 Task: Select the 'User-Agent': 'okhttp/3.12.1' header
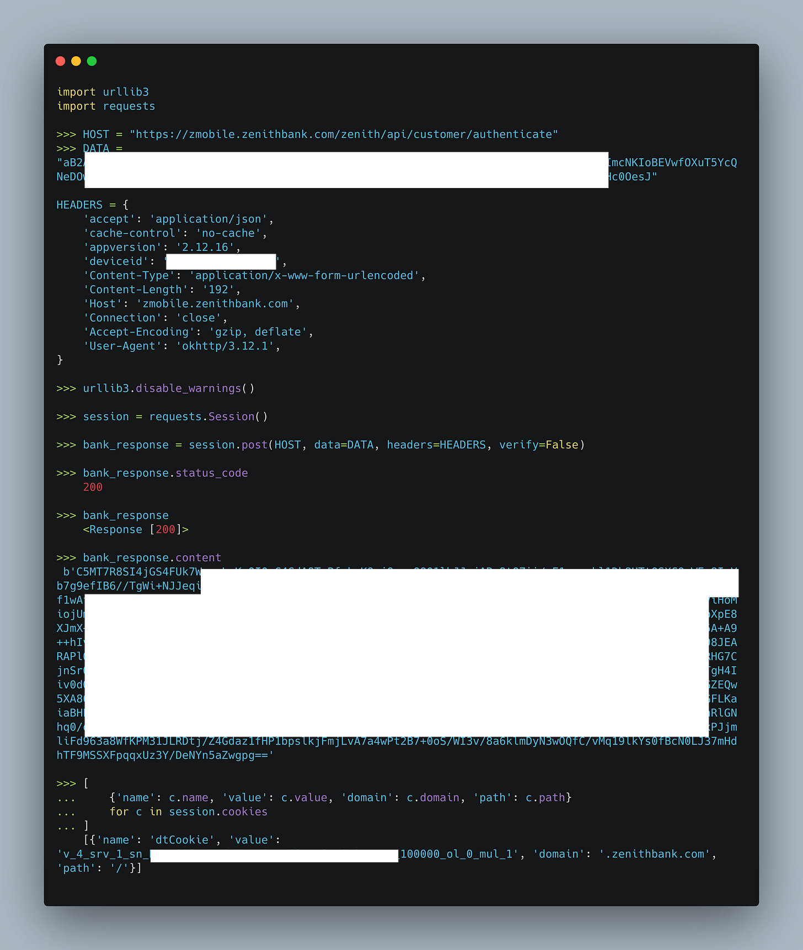click(182, 346)
